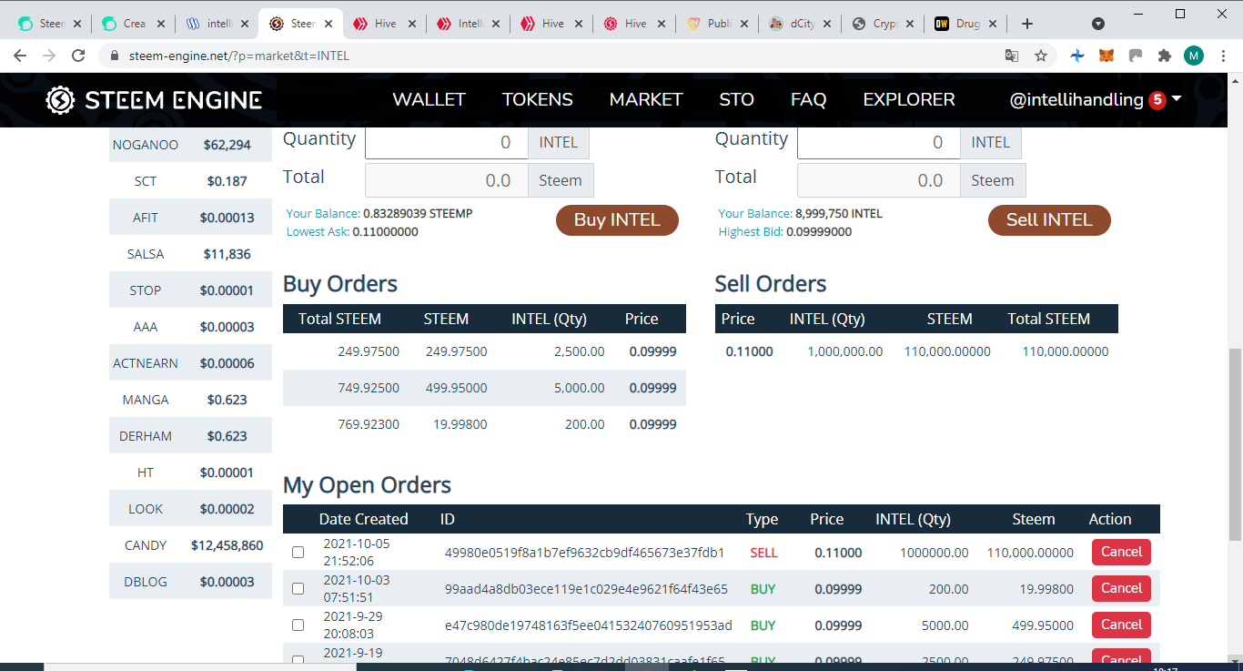Open the CANDY token market

[190, 545]
